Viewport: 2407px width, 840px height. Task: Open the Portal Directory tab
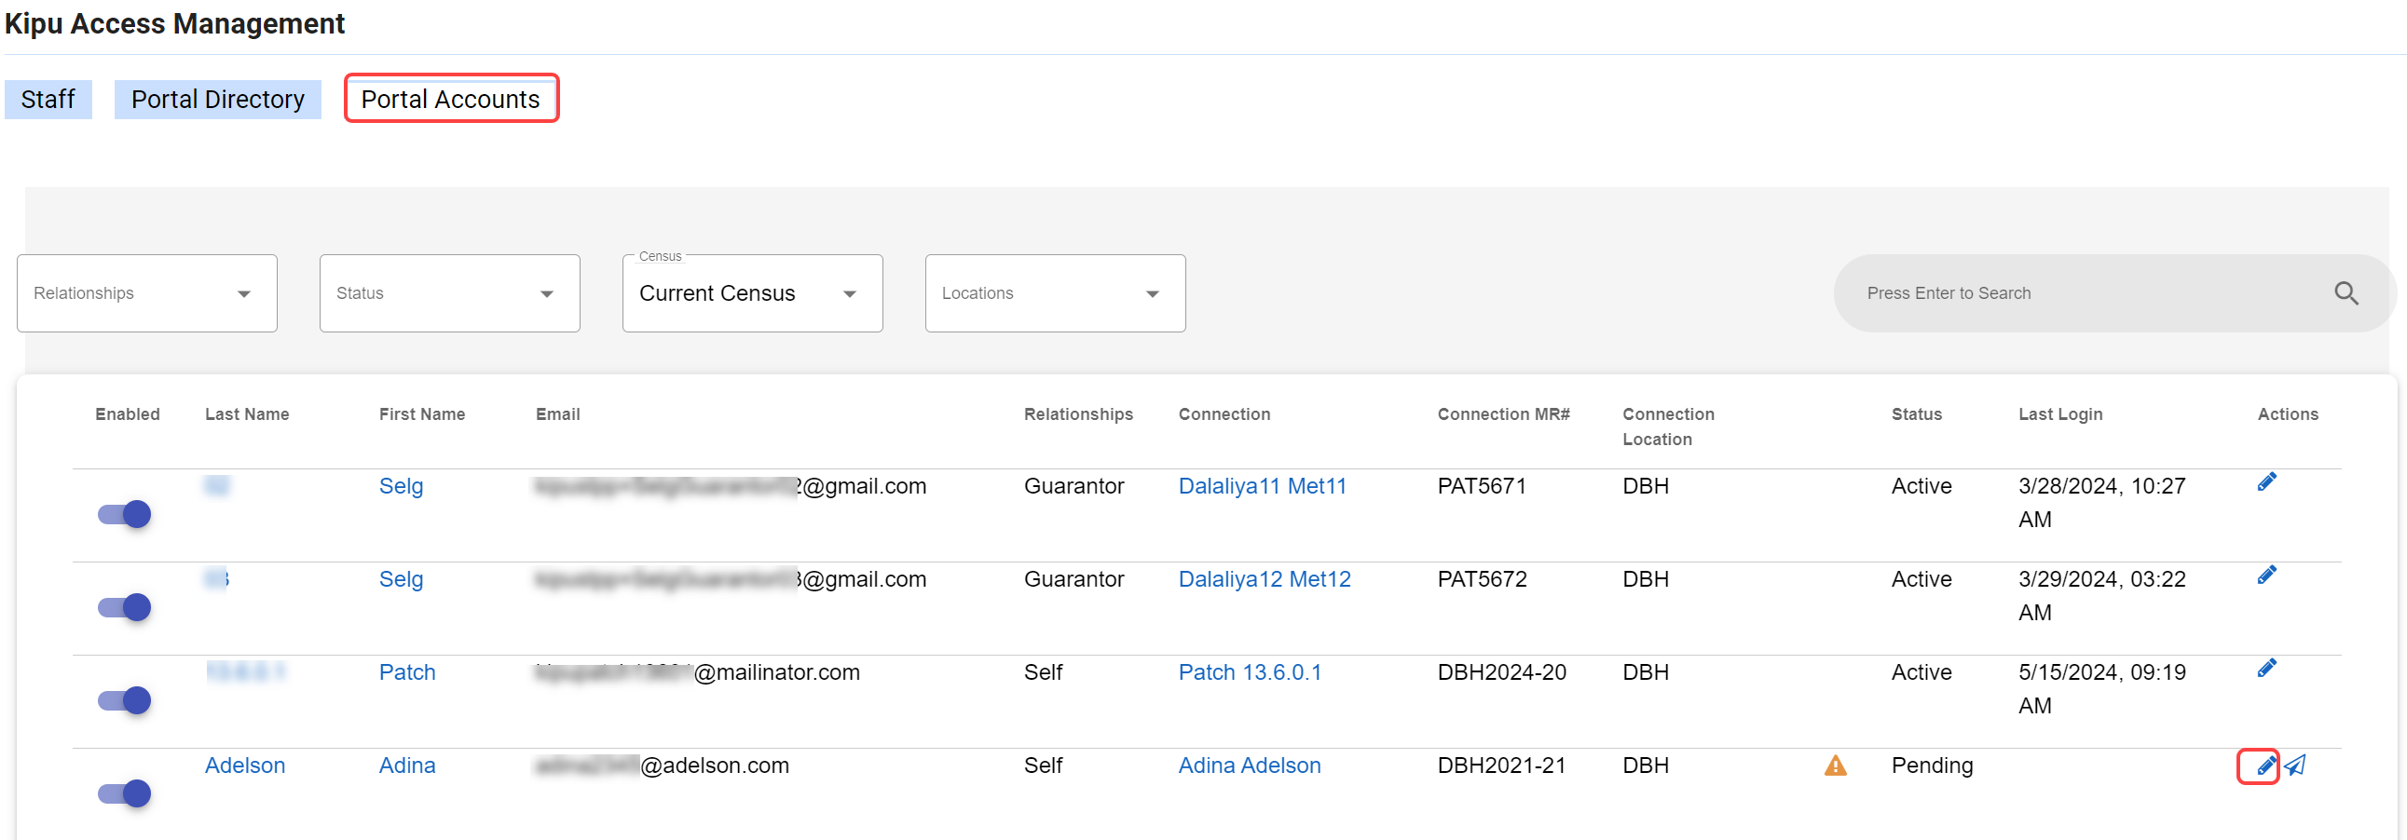coord(218,100)
